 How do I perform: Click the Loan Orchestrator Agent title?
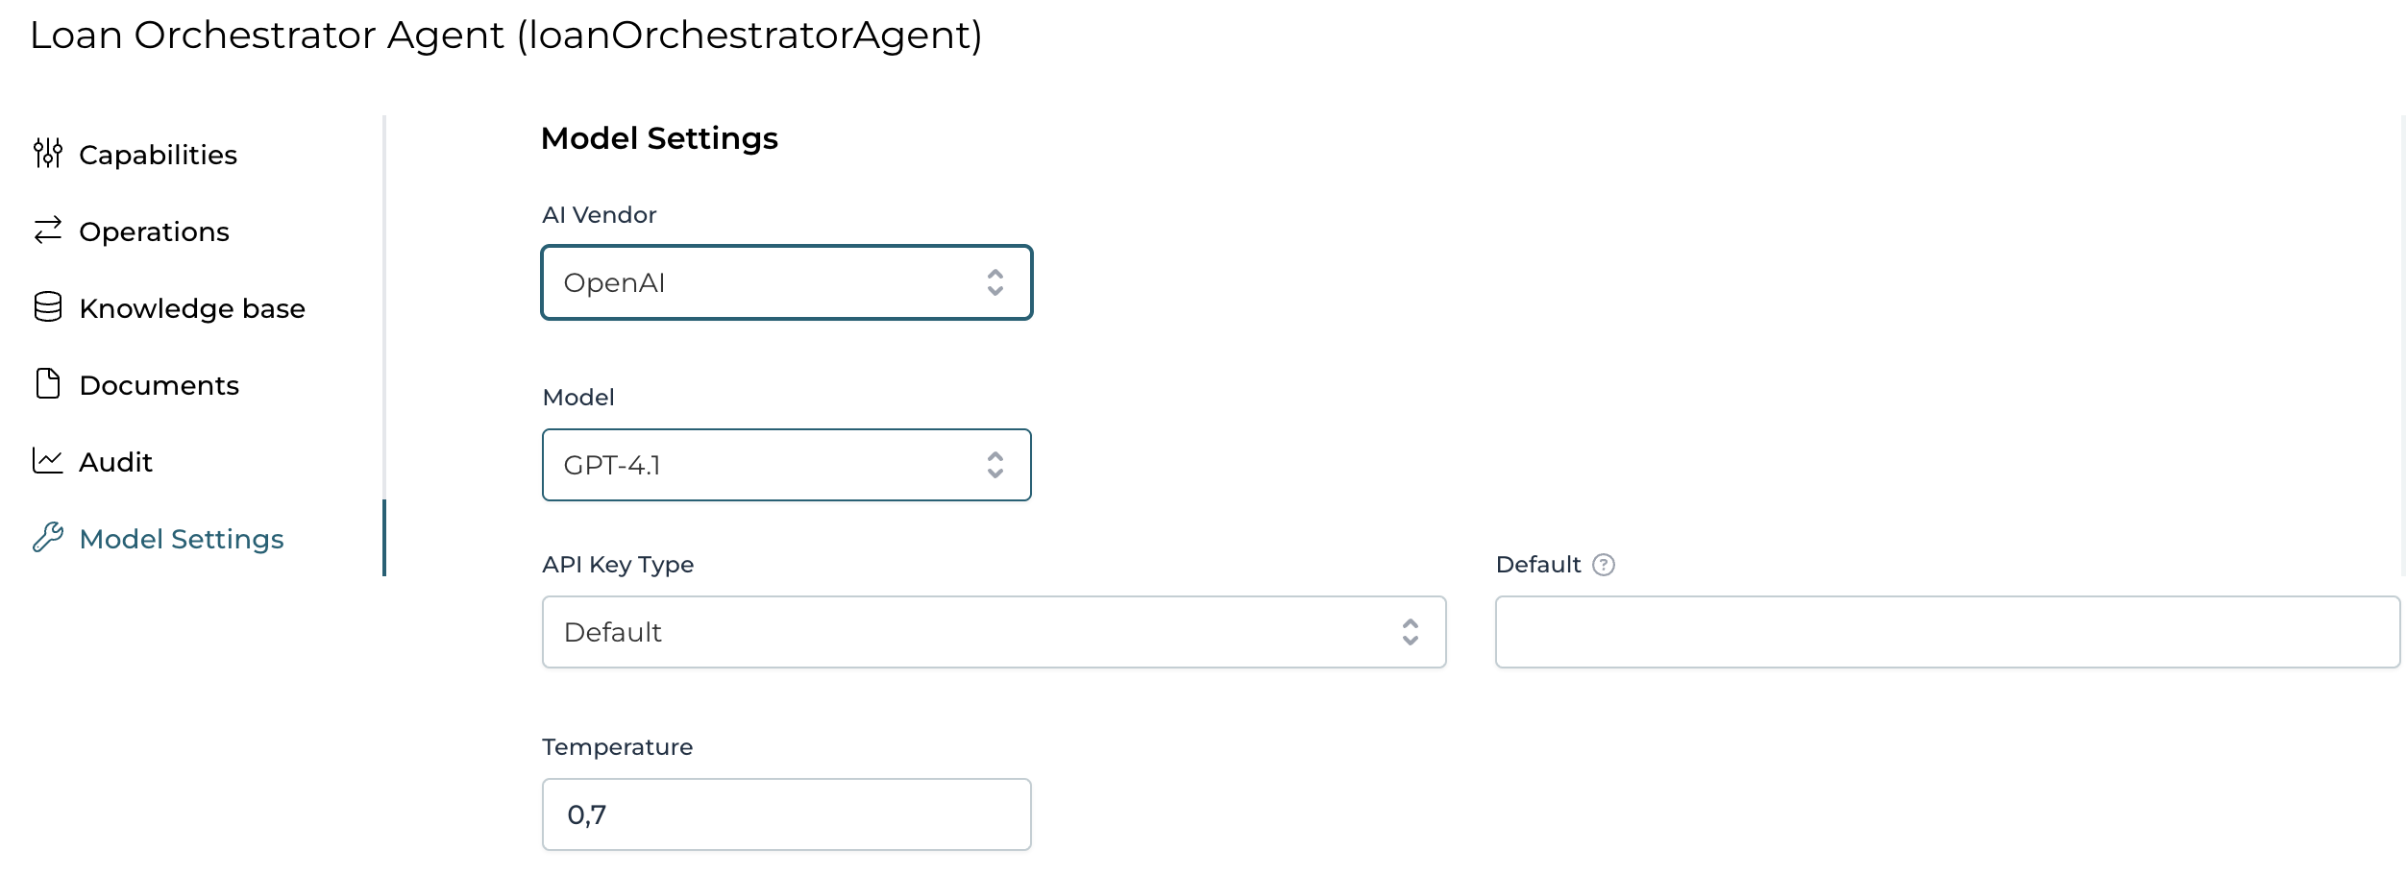point(506,35)
